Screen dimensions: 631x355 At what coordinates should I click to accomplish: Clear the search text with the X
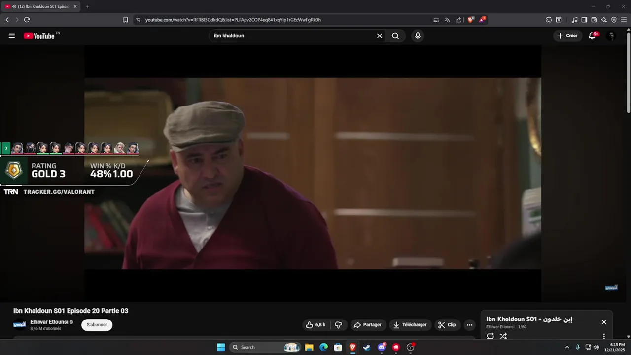tap(380, 36)
